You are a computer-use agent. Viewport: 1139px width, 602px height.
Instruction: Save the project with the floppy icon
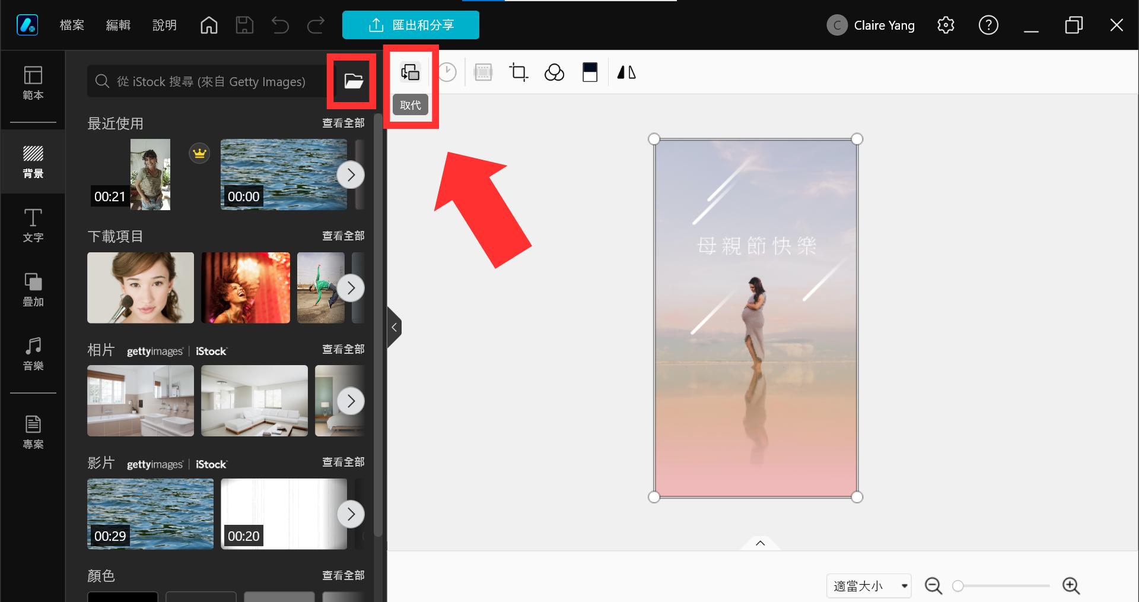coord(244,25)
